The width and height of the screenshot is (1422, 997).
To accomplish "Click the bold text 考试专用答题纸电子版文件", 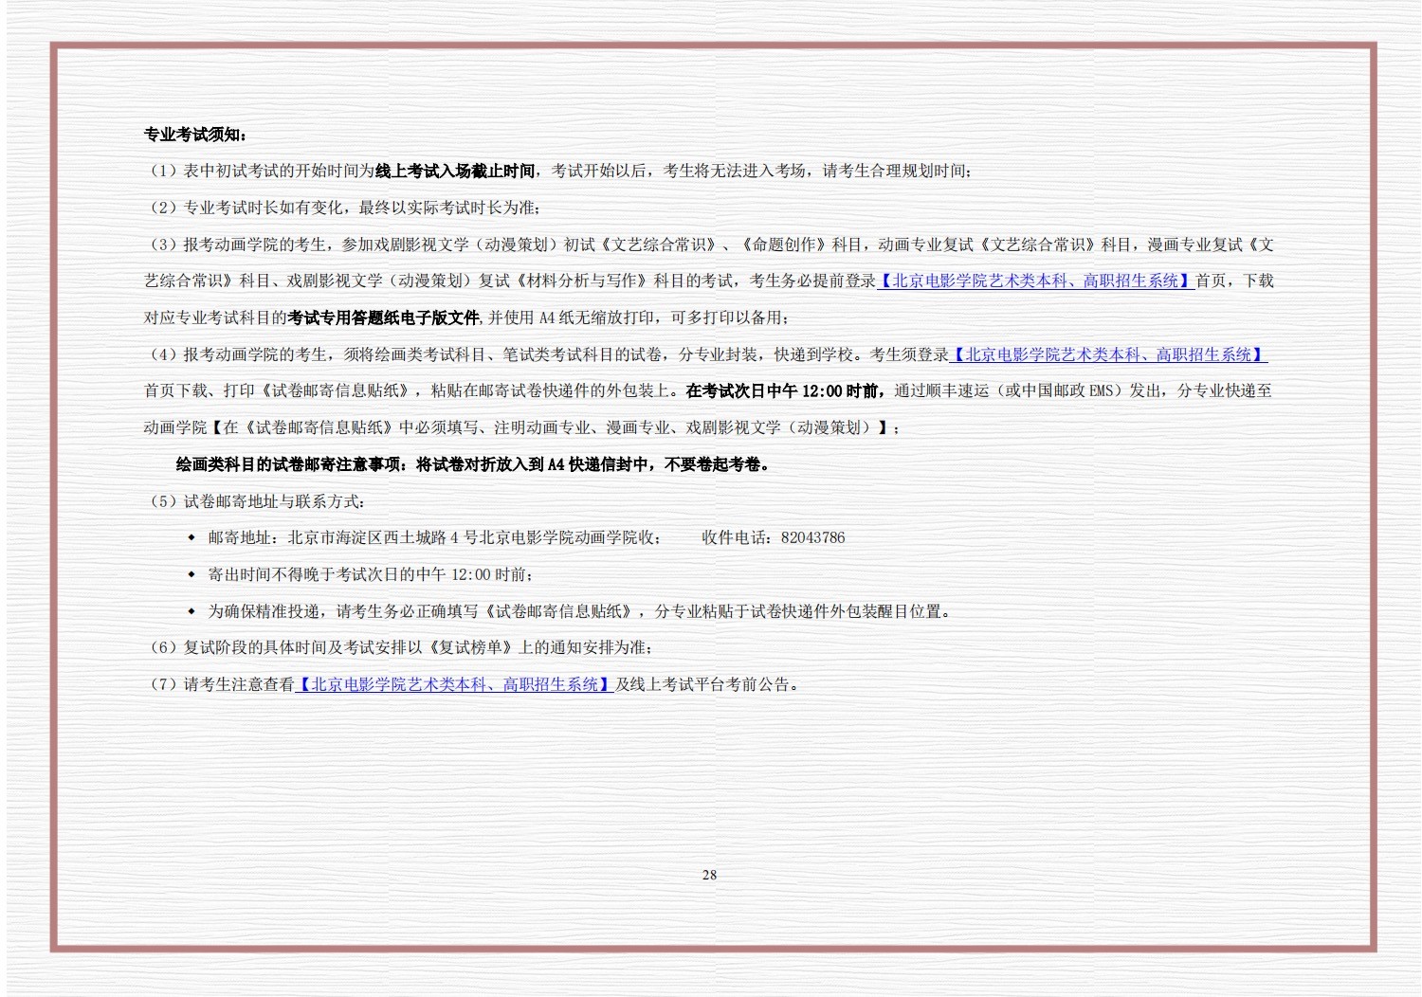I will pyautogui.click(x=385, y=317).
